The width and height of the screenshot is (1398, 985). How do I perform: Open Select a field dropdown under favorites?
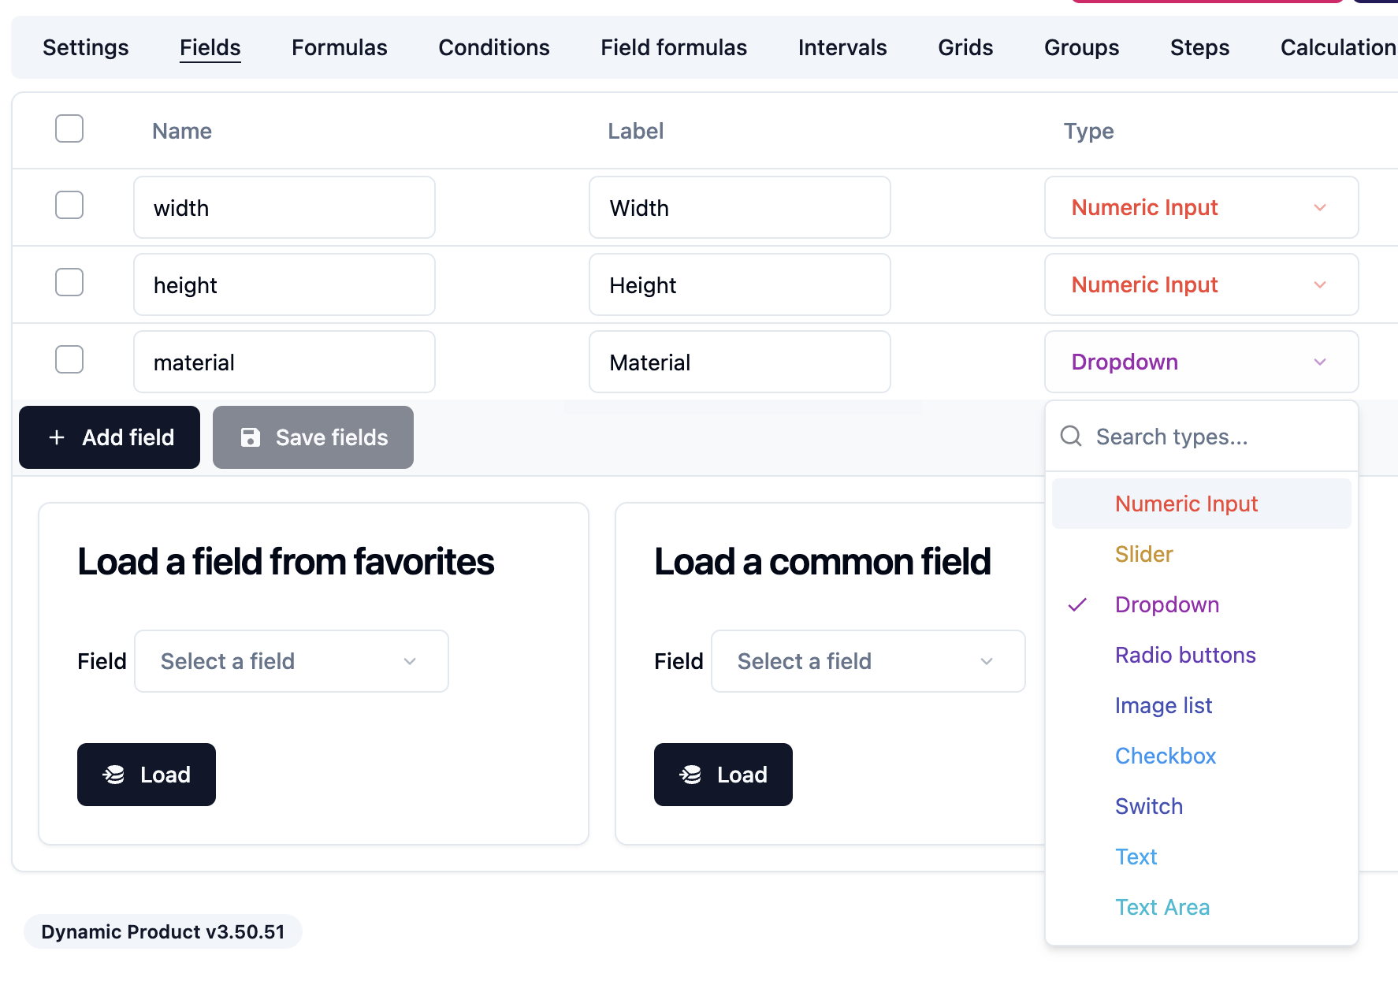[291, 661]
